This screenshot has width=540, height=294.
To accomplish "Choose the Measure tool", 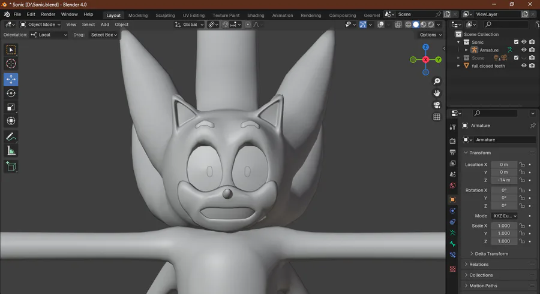I will [11, 151].
